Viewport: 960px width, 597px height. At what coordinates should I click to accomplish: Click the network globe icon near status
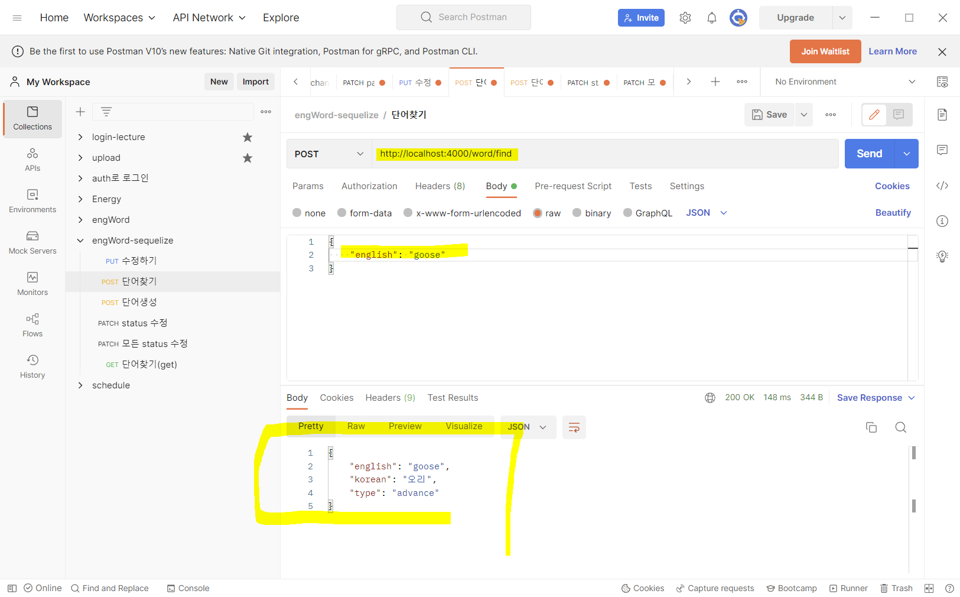pyautogui.click(x=710, y=398)
